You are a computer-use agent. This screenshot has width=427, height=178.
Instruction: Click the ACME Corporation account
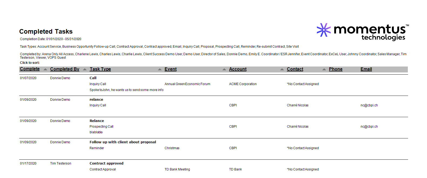pyautogui.click(x=243, y=84)
